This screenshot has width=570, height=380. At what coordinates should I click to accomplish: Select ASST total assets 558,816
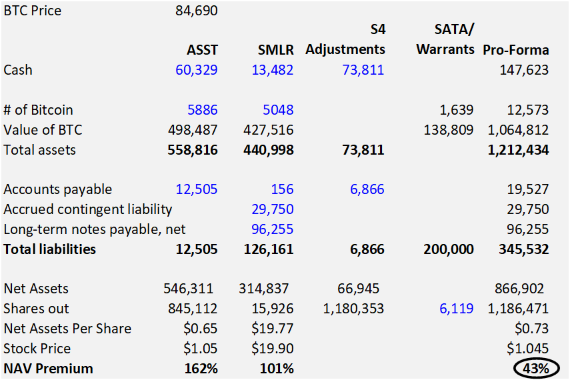[193, 150]
